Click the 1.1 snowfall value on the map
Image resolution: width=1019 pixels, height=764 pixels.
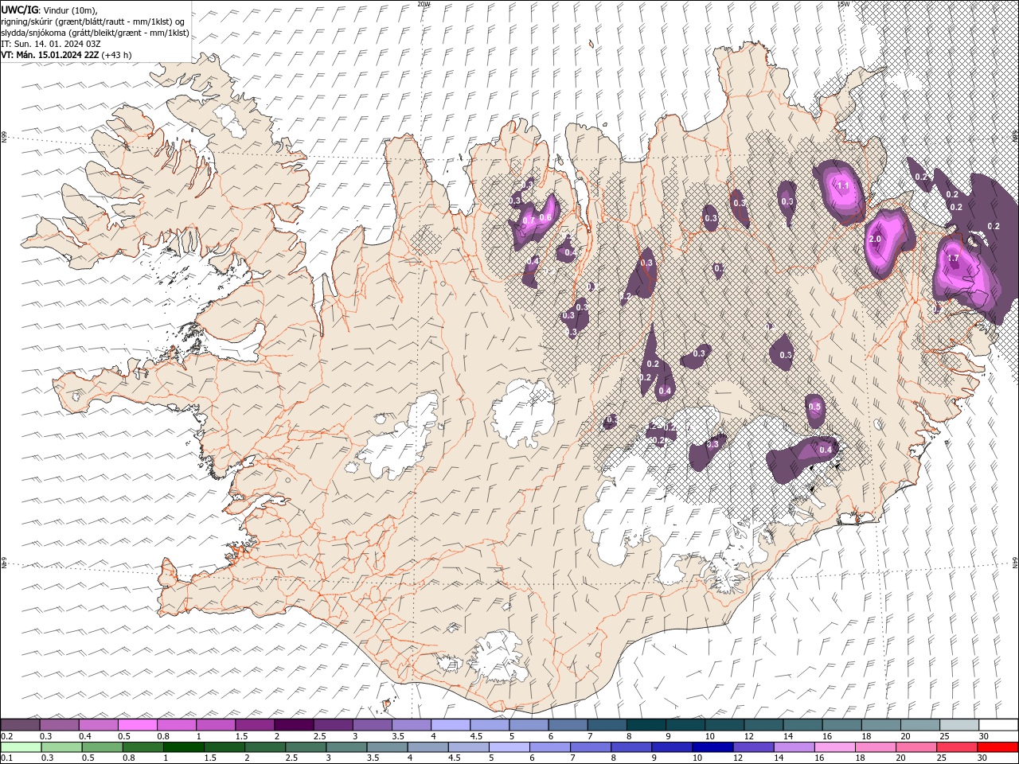pos(844,185)
